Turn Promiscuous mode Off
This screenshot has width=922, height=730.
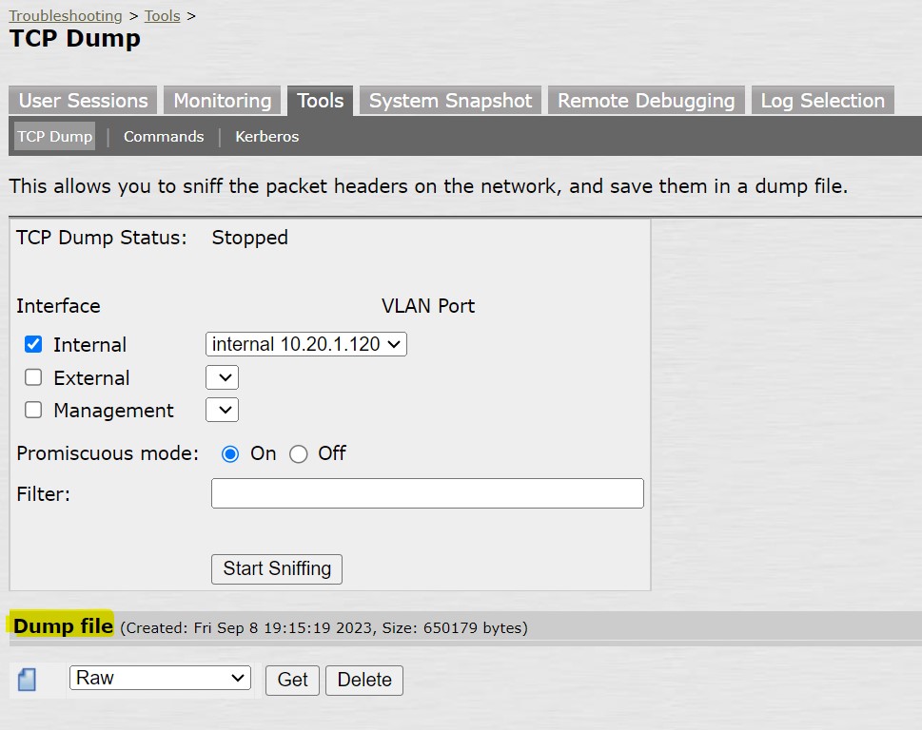(x=299, y=454)
